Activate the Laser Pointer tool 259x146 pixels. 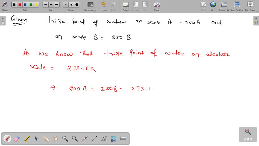pyautogui.click(x=84, y=139)
